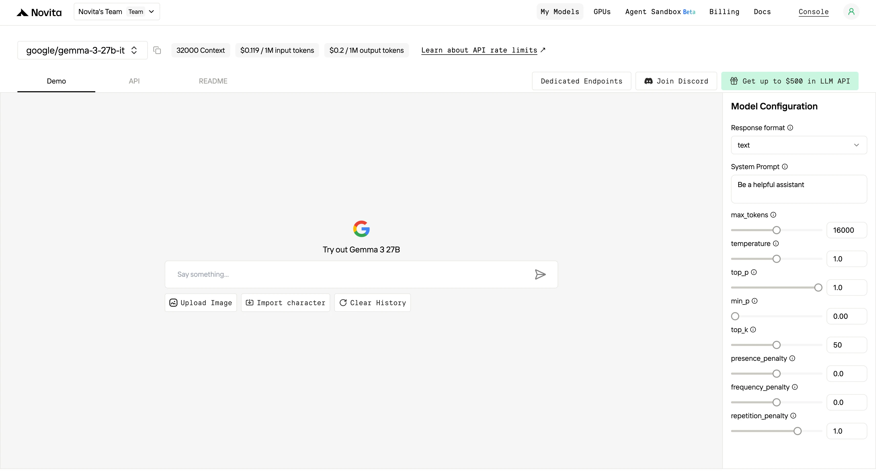Click the top_p value field

(x=847, y=288)
